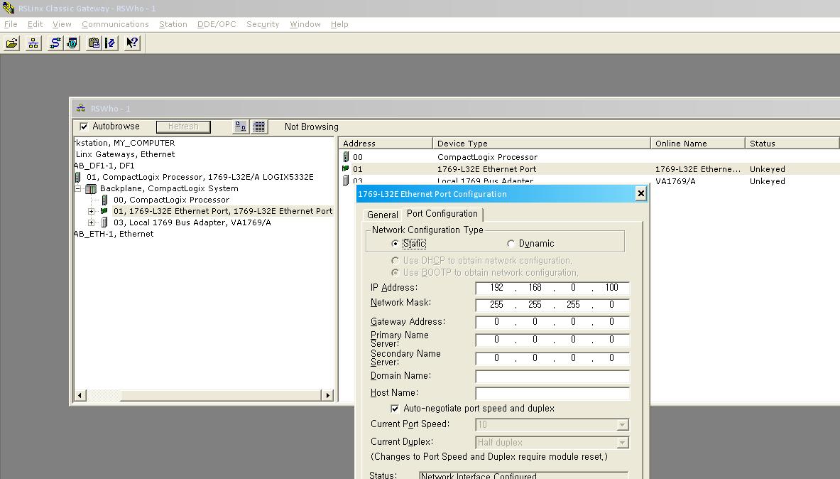Click into the Gateway Address first octet
Viewport: 840px width, 479px height.
coord(496,322)
